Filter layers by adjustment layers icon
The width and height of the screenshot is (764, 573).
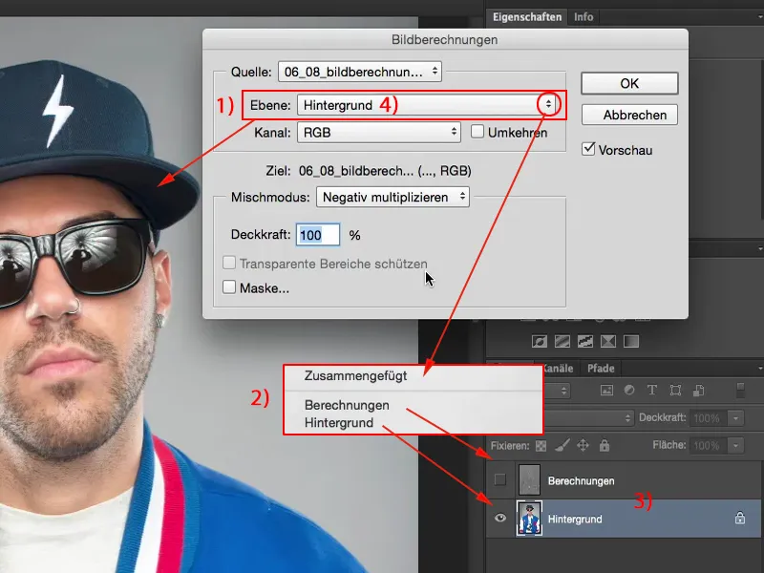[629, 391]
